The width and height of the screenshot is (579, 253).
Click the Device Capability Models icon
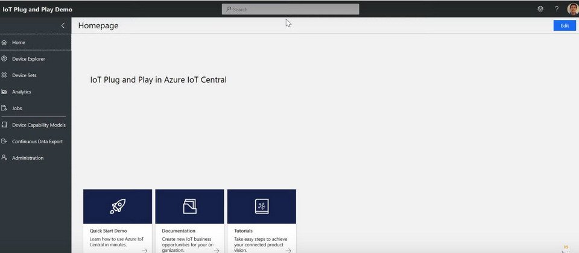pos(4,125)
